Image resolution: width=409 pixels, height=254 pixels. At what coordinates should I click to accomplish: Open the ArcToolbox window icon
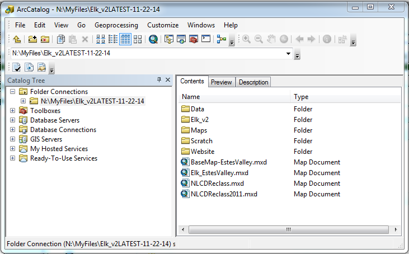194,39
